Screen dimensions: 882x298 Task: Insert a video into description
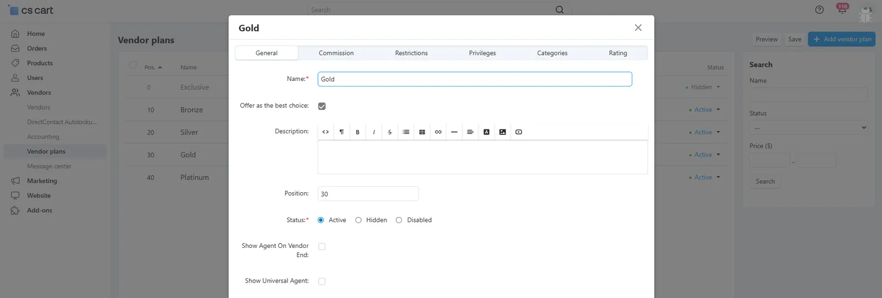(519, 132)
